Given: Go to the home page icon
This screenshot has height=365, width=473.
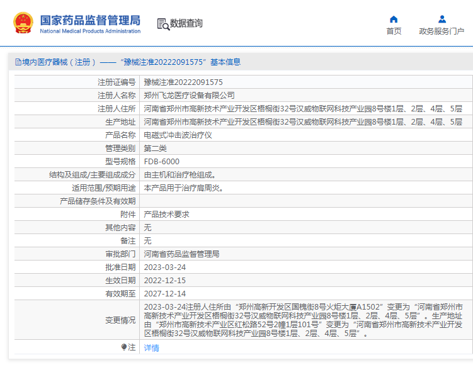Looking at the screenshot, I should coord(394,20).
